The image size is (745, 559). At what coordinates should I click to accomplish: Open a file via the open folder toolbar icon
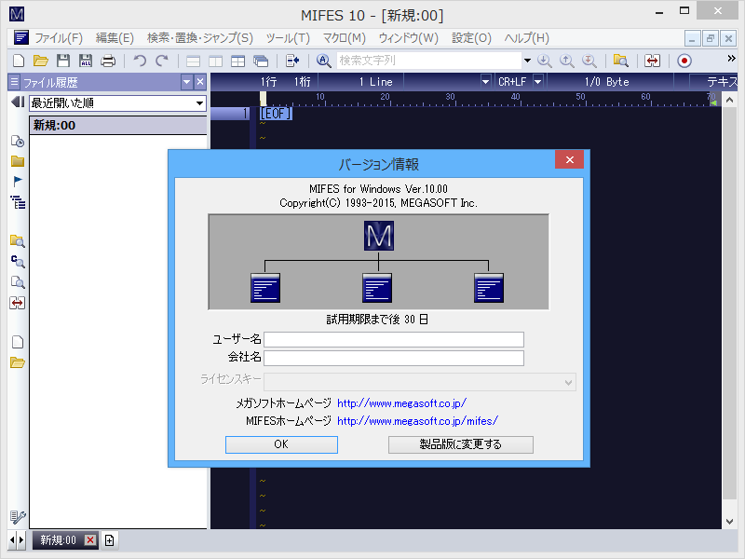coord(39,61)
